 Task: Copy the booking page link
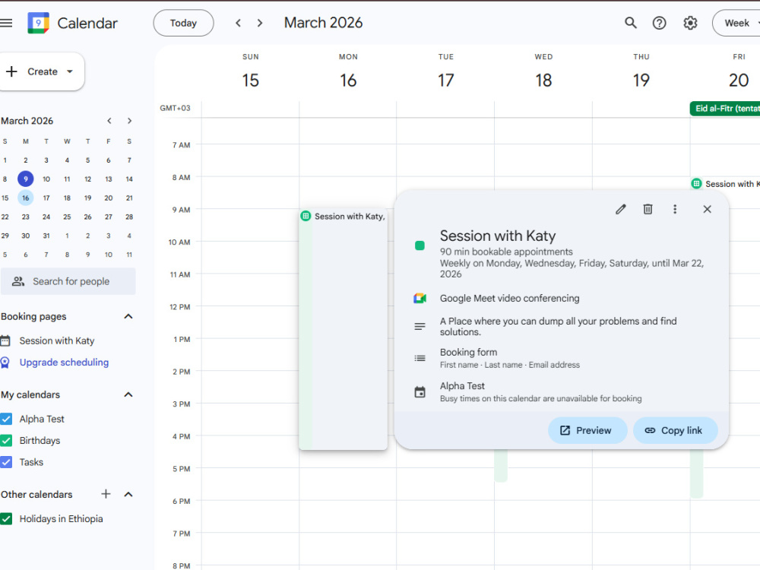[x=675, y=430]
